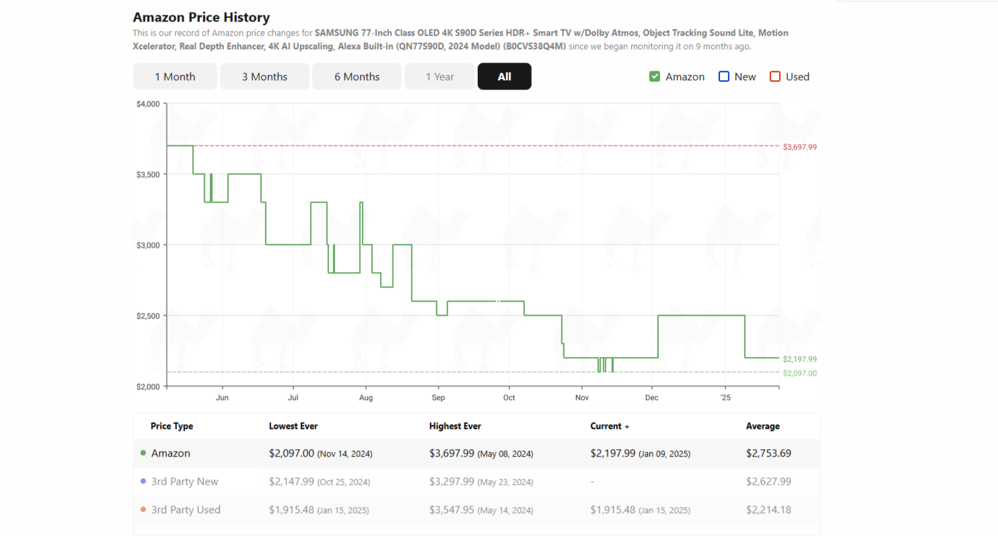
Task: Click the Lowest Ever column header
Action: coord(293,426)
